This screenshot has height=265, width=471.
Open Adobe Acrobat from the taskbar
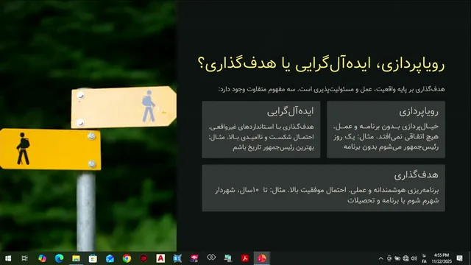click(245, 258)
